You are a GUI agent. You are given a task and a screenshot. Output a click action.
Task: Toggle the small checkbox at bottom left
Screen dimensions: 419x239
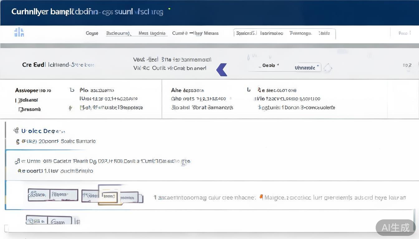coord(6,228)
